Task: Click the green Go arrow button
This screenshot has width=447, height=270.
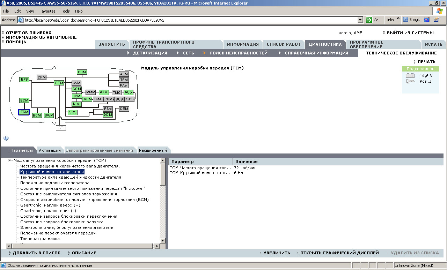Action: [x=369, y=20]
